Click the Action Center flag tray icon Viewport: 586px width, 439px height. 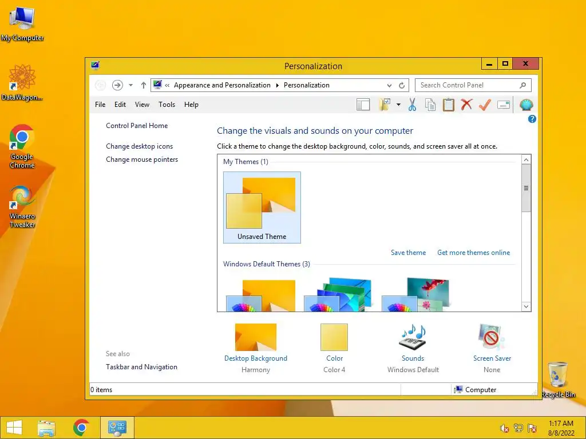click(532, 428)
